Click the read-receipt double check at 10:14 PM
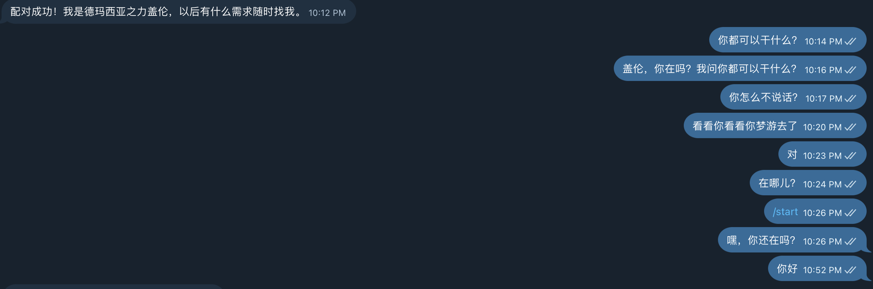Screen dimensions: 873x289 pos(850,41)
